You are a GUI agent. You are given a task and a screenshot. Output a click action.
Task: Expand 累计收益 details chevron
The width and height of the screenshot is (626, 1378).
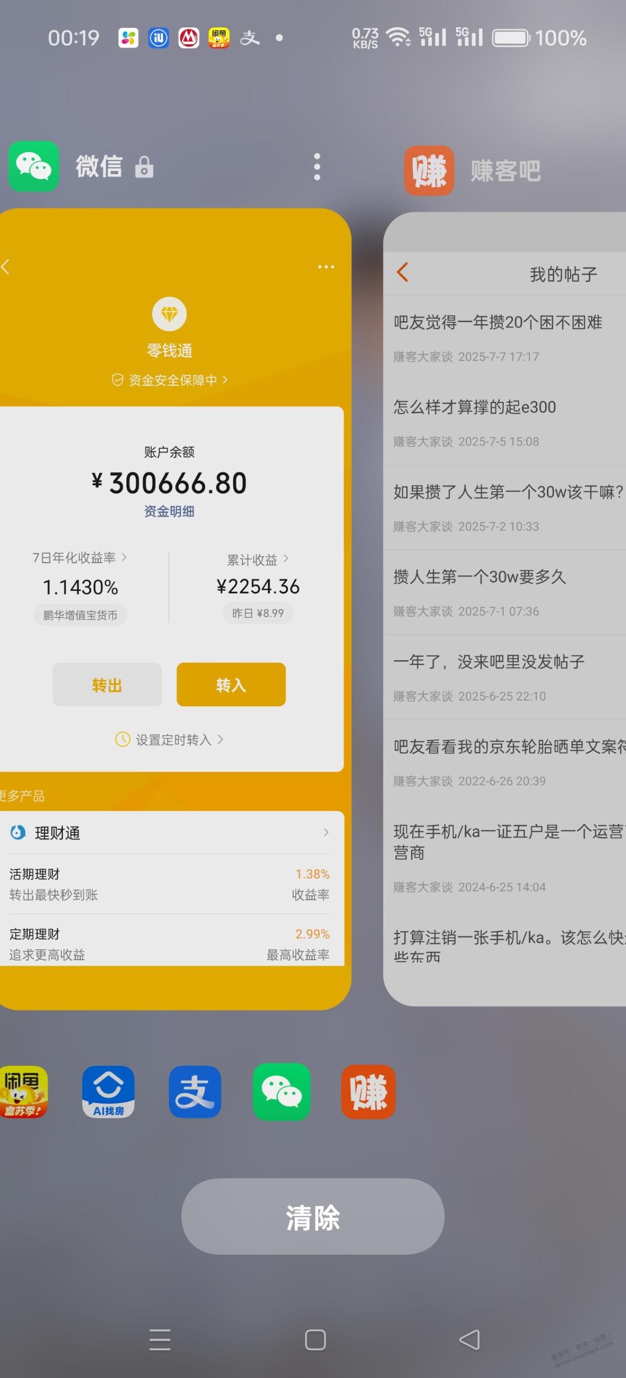[286, 558]
